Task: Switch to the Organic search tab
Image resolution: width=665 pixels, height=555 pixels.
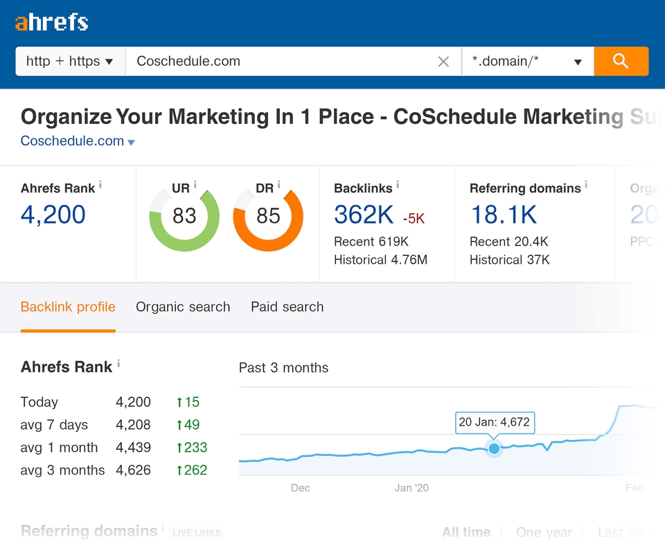Action: point(183,307)
